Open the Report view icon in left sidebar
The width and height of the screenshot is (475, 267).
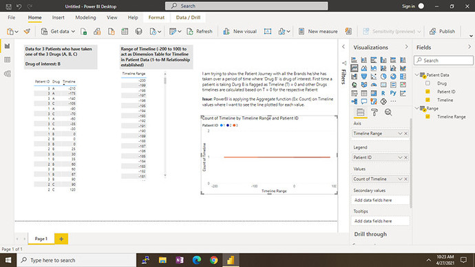tap(8, 46)
